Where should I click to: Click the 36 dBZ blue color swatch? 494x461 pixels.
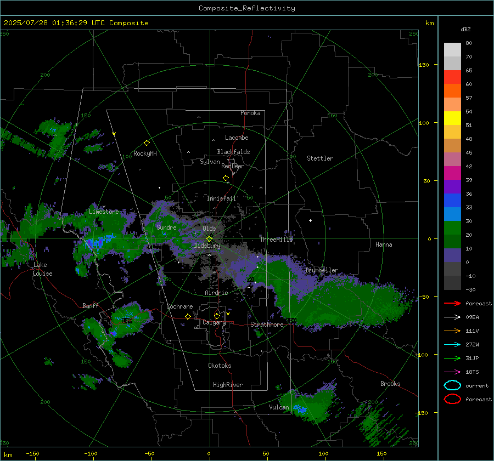(452, 200)
